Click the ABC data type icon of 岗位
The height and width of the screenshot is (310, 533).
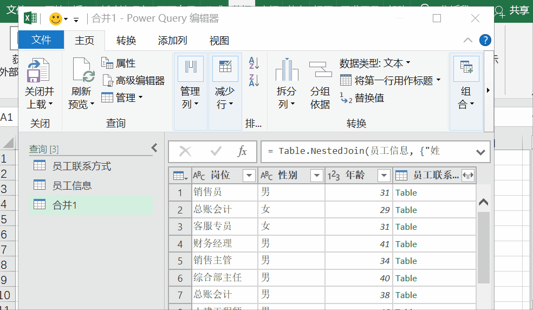click(199, 176)
